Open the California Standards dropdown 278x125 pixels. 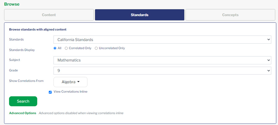(x=162, y=40)
